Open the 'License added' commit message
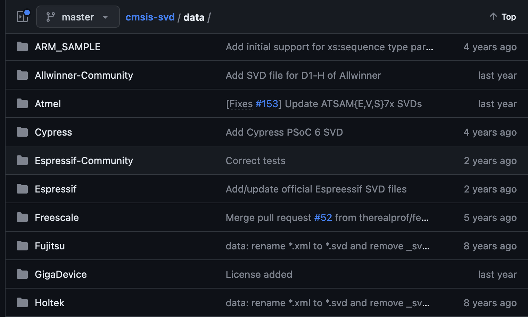Image resolution: width=528 pixels, height=317 pixels. click(x=259, y=274)
